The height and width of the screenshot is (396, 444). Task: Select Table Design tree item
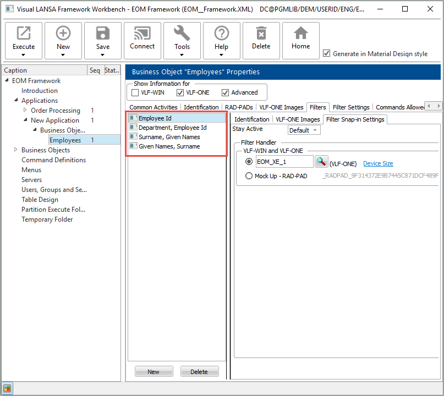pyautogui.click(x=40, y=200)
